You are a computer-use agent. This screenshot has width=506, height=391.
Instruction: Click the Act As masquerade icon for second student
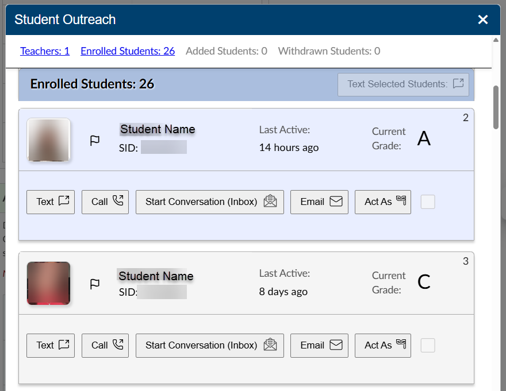400,345
